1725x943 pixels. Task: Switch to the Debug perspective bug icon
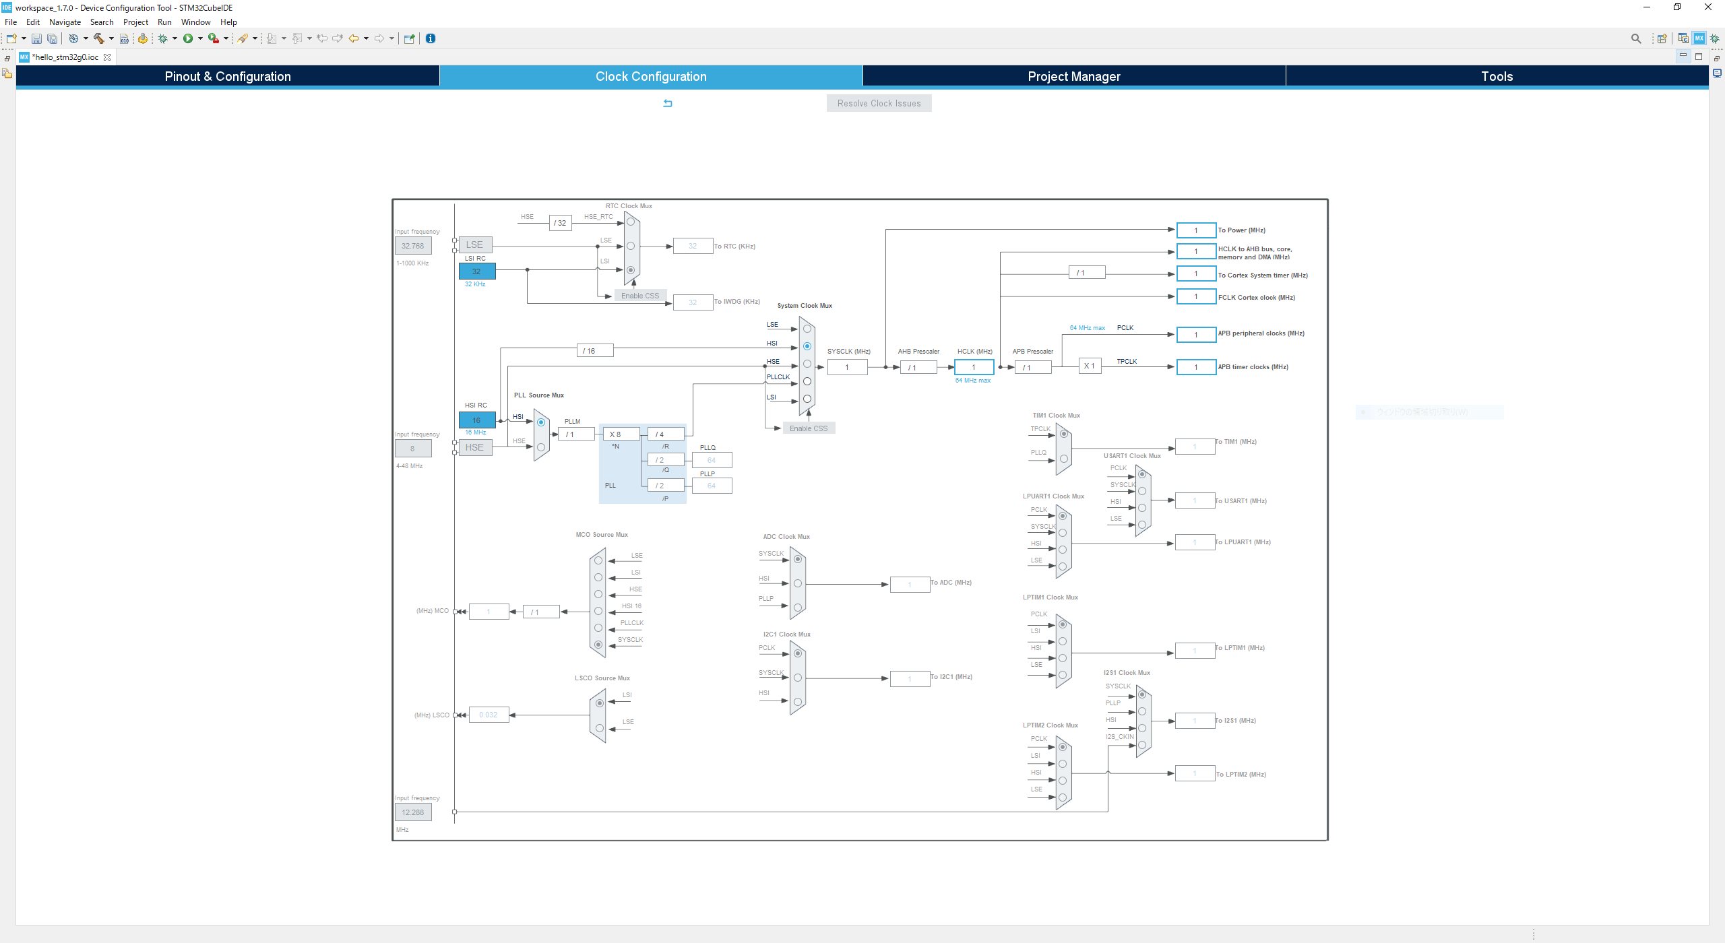pos(1715,38)
